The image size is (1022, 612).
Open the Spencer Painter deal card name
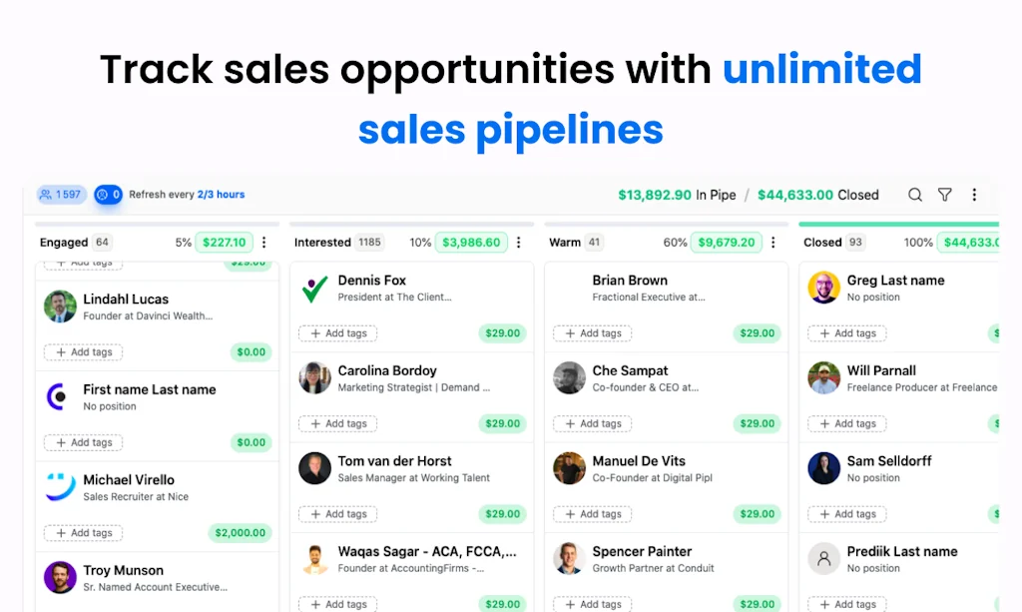tap(642, 551)
